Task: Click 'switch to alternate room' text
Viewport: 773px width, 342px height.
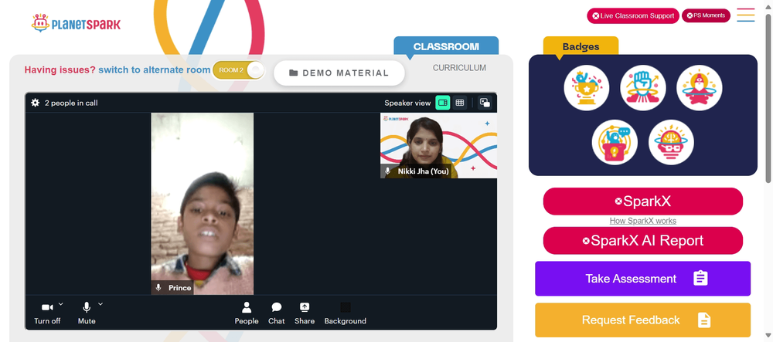Action: [155, 70]
